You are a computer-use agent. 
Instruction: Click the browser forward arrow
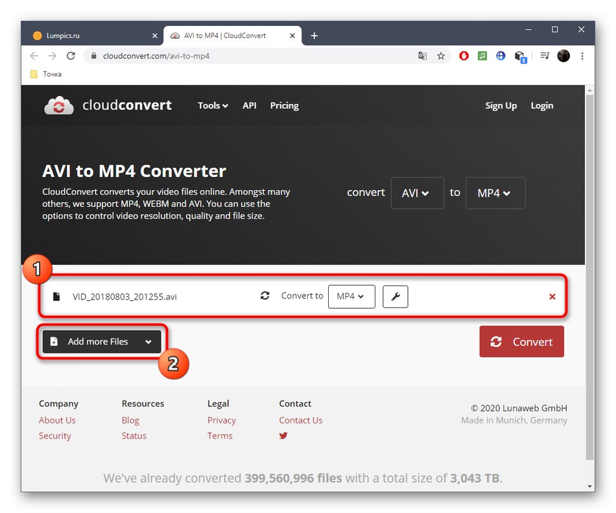tap(53, 56)
